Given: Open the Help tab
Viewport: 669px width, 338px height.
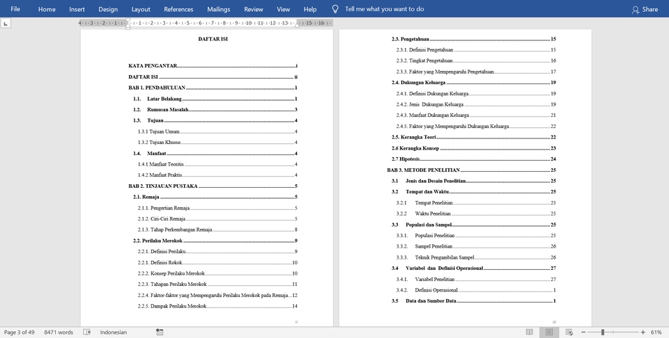Looking at the screenshot, I should 310,9.
